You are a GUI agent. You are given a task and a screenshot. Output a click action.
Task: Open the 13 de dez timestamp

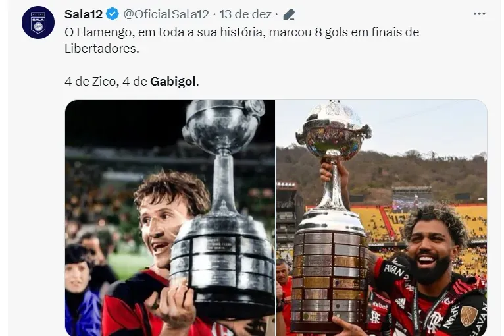pyautogui.click(x=245, y=14)
